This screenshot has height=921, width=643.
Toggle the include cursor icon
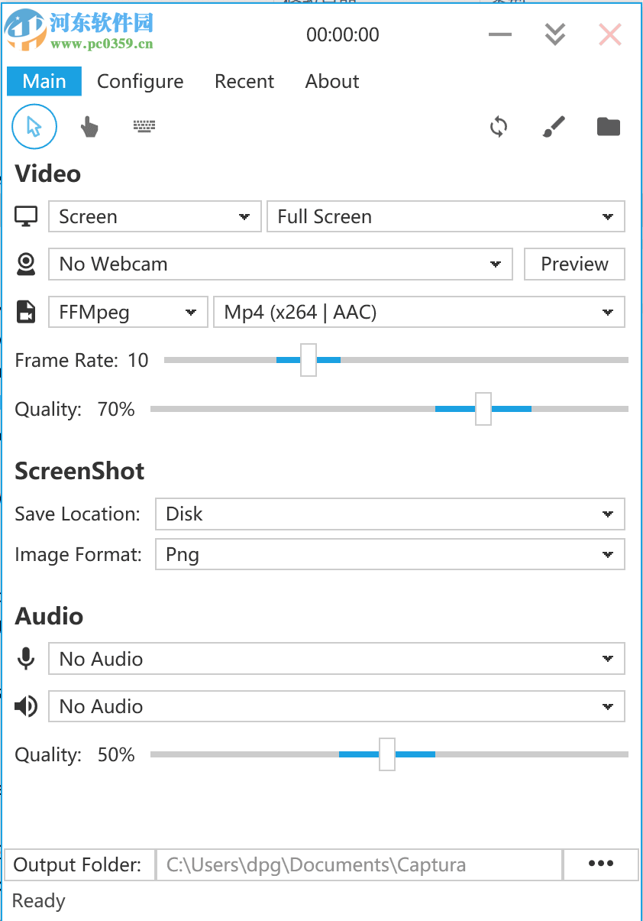click(34, 127)
